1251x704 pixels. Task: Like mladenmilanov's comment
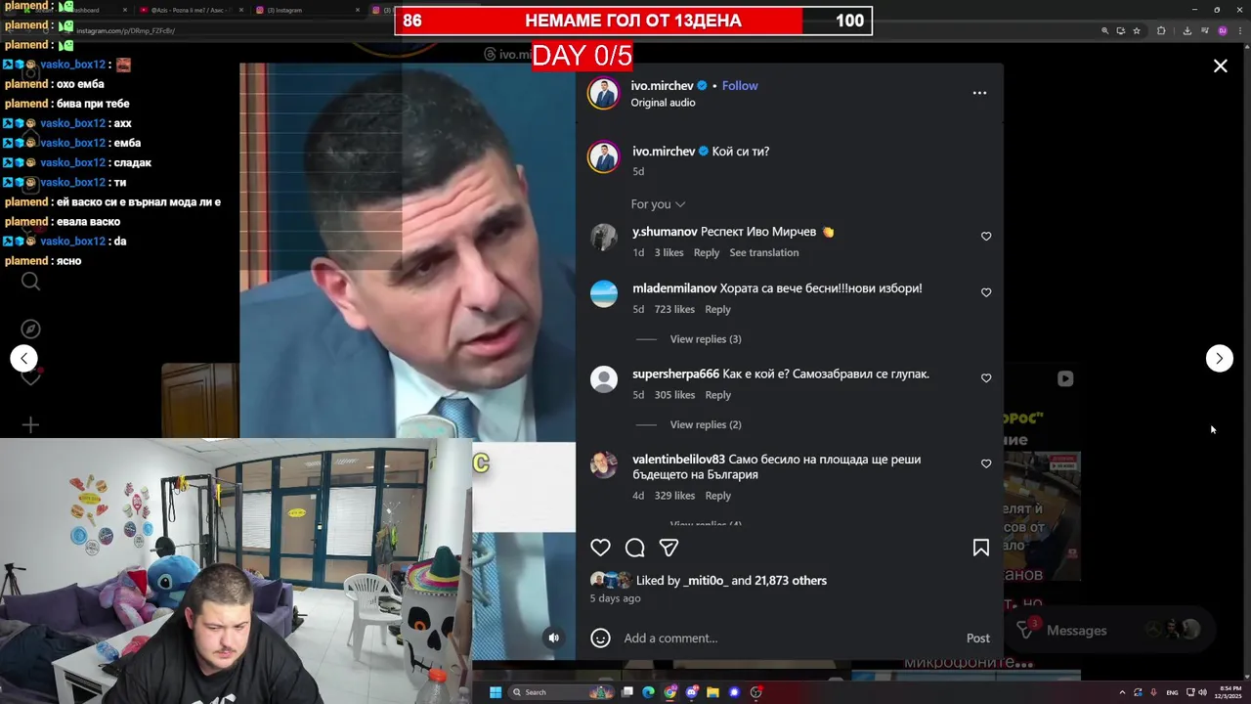[x=985, y=292]
